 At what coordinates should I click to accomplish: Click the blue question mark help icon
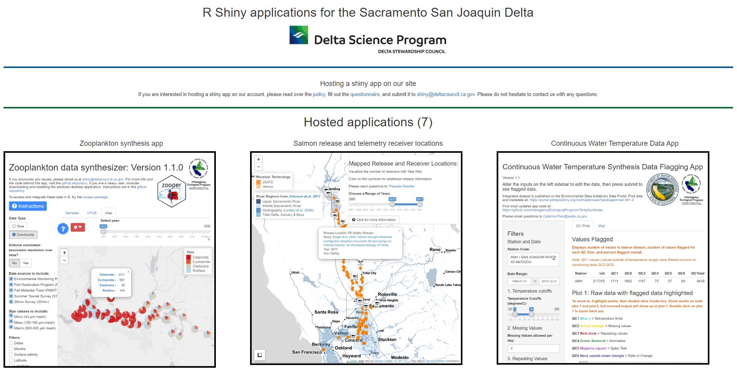point(63,229)
